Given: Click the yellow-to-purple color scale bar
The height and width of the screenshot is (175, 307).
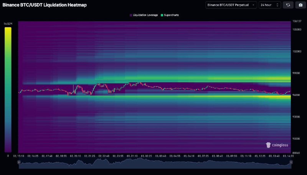Looking at the screenshot, I should 8,90.
